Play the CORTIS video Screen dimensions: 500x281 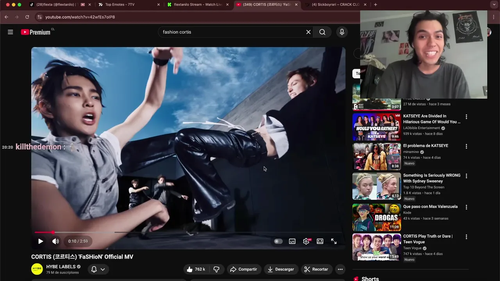pyautogui.click(x=40, y=241)
